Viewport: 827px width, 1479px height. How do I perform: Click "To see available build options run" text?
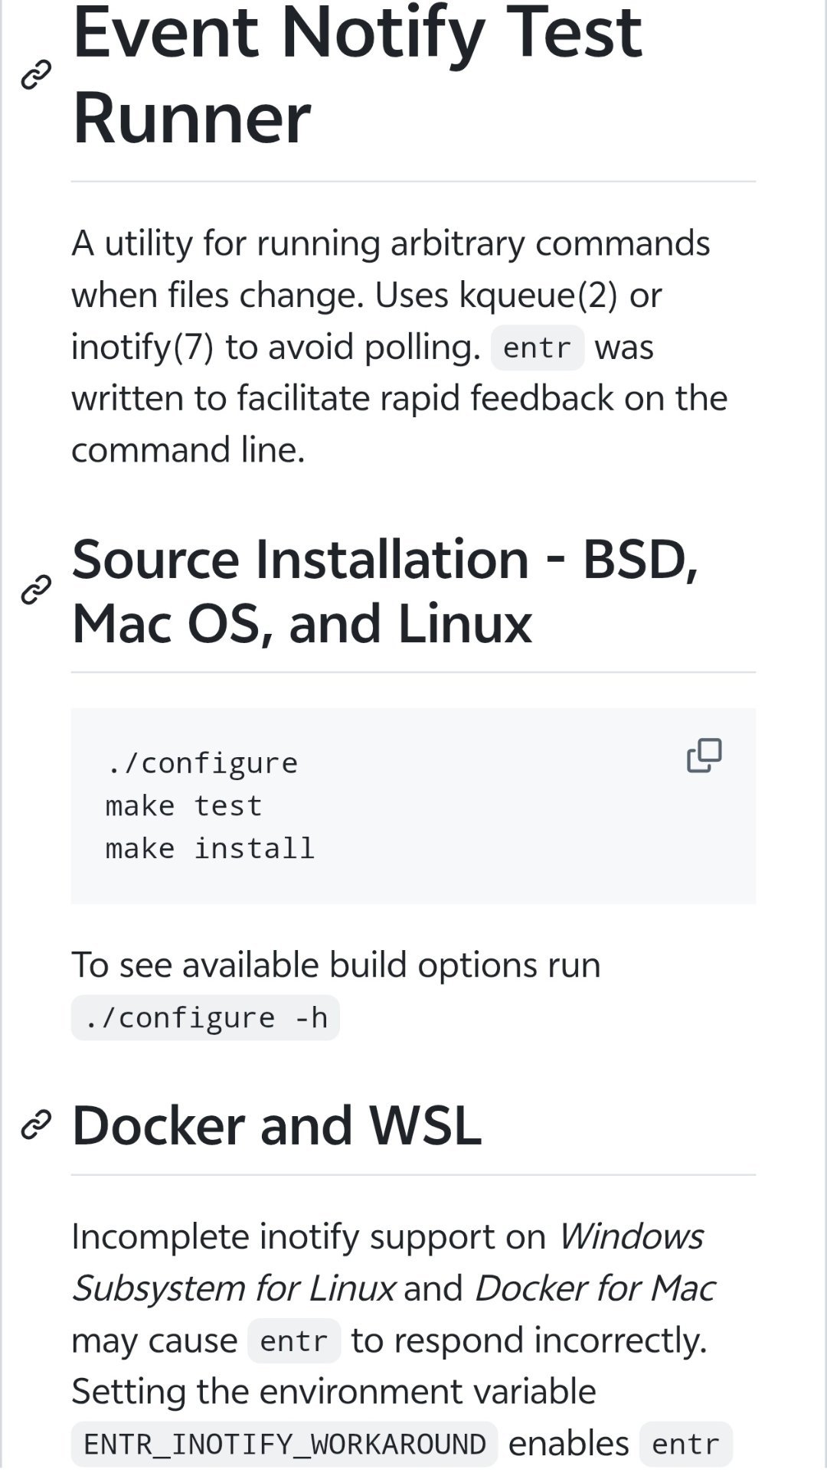pos(335,965)
